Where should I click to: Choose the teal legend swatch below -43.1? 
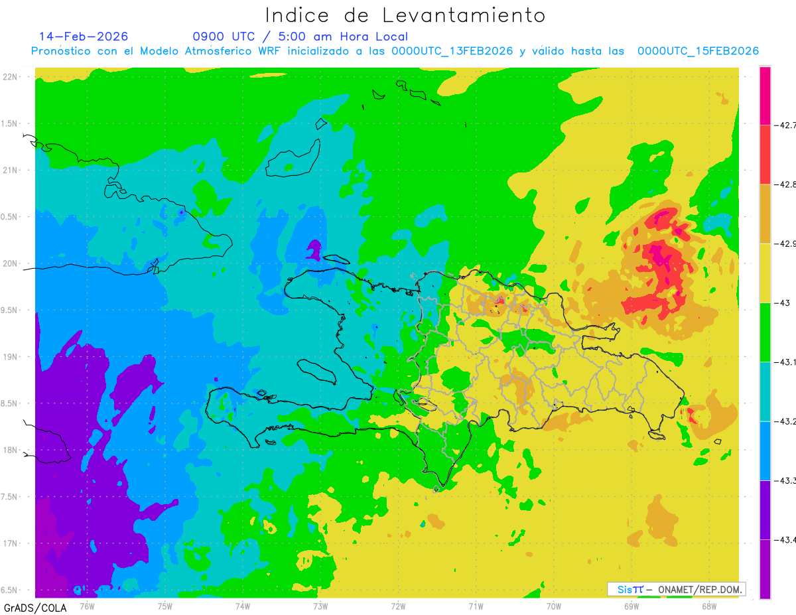[x=765, y=391]
